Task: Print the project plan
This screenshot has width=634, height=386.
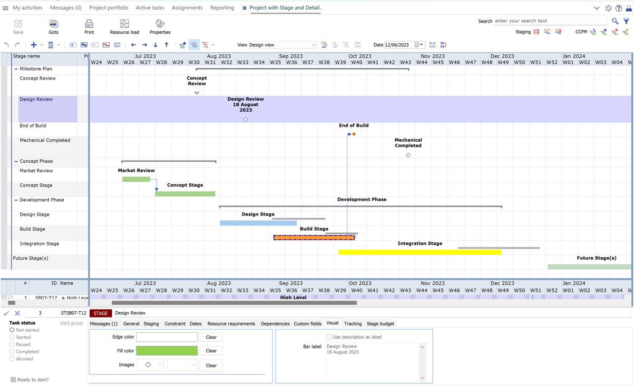Action: point(89,27)
